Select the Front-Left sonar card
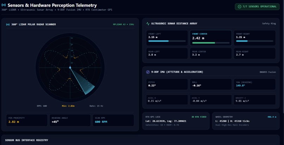 167,38
